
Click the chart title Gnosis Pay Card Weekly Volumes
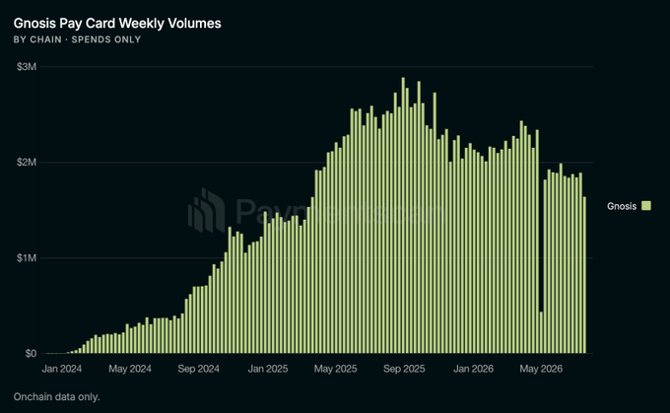click(x=117, y=23)
